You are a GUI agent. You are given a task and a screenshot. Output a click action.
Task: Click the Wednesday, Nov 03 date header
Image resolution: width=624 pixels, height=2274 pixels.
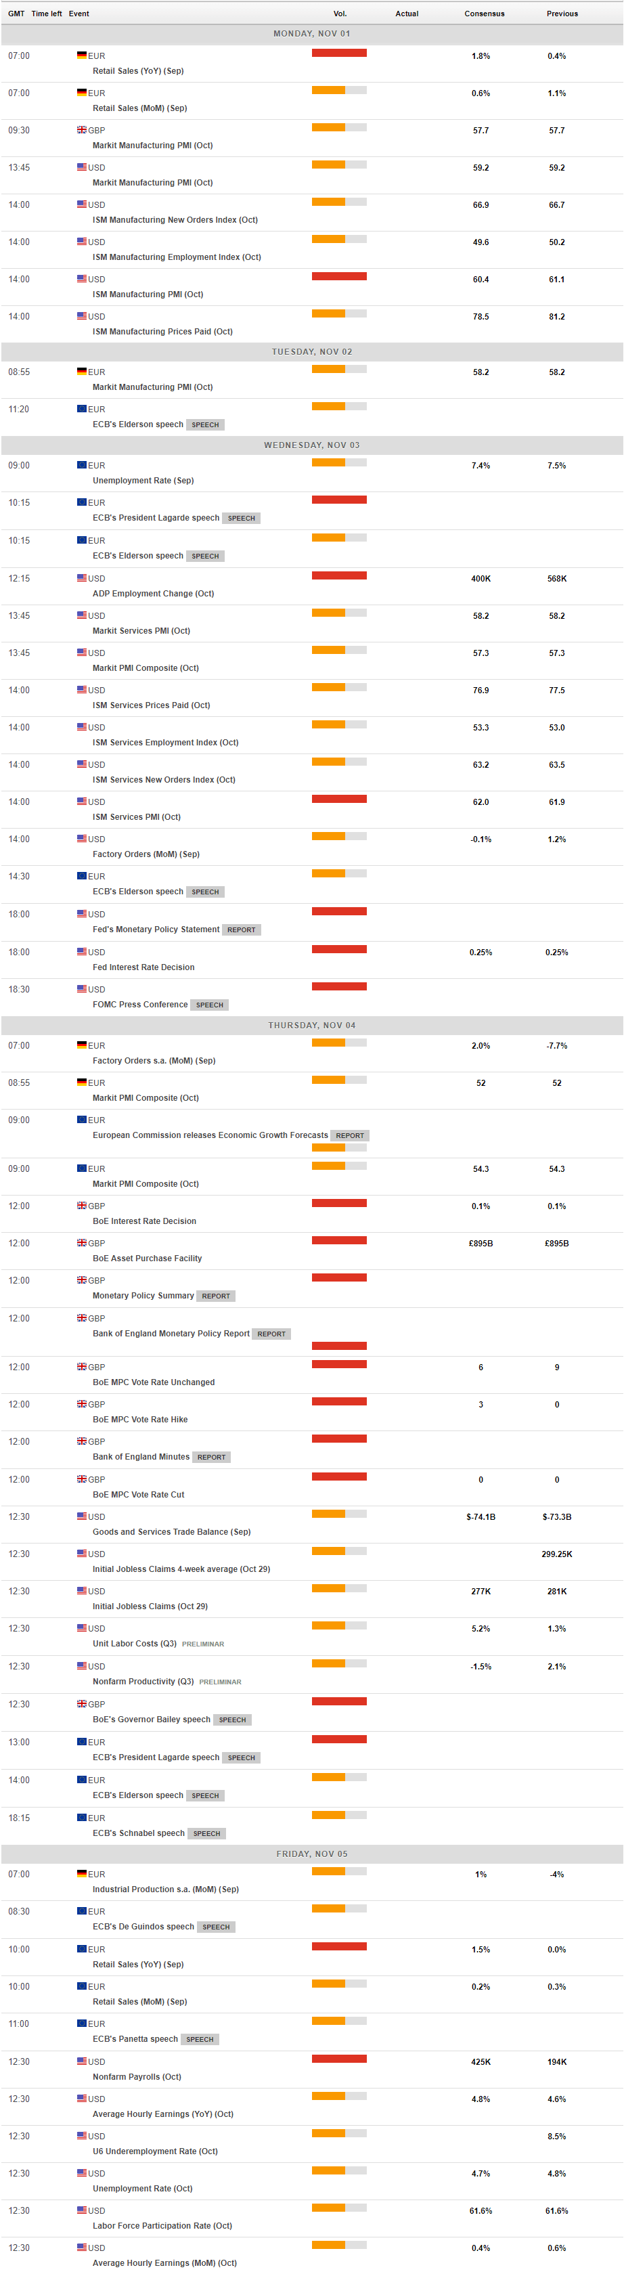311,445
